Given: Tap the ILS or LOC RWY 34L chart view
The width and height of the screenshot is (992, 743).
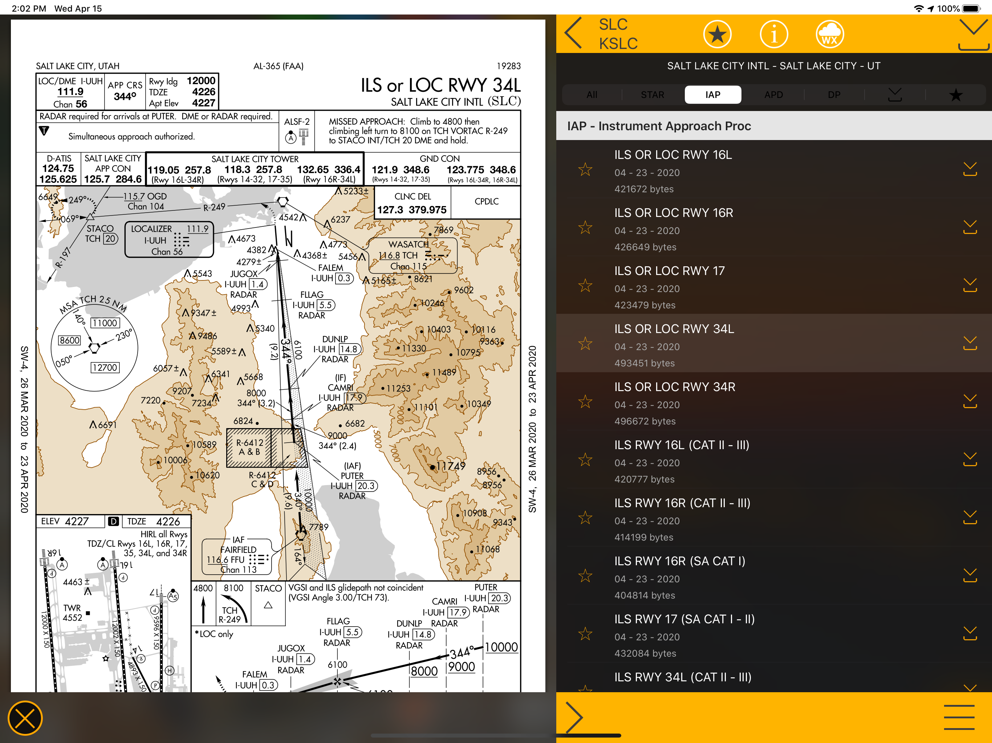Looking at the screenshot, I should 278,358.
